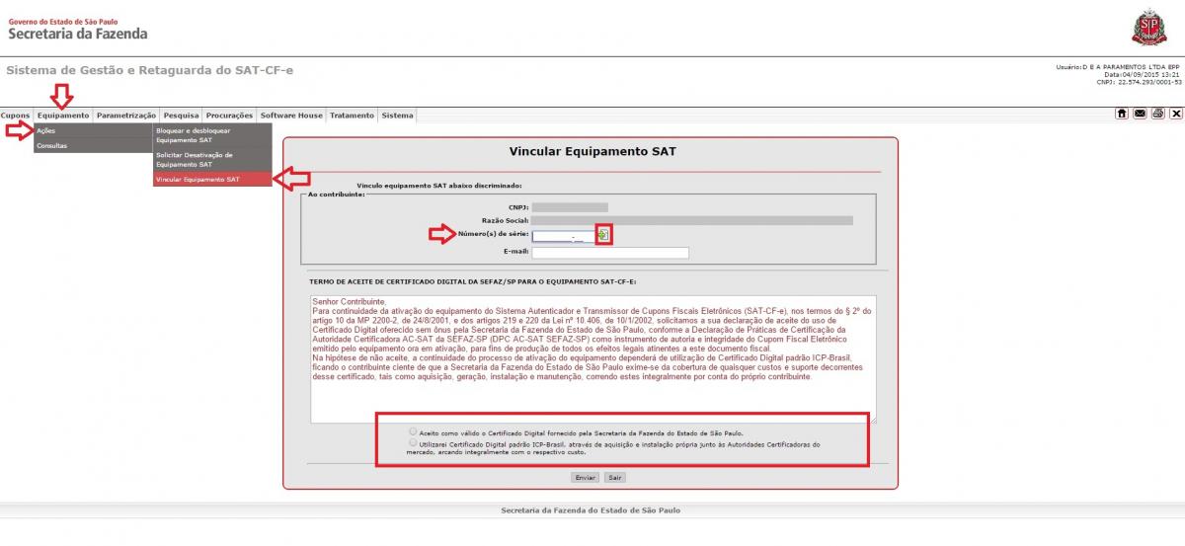Click the Secretaria da Fazenda header logo
Viewport: 1185px width, 546px height.
[x=78, y=28]
